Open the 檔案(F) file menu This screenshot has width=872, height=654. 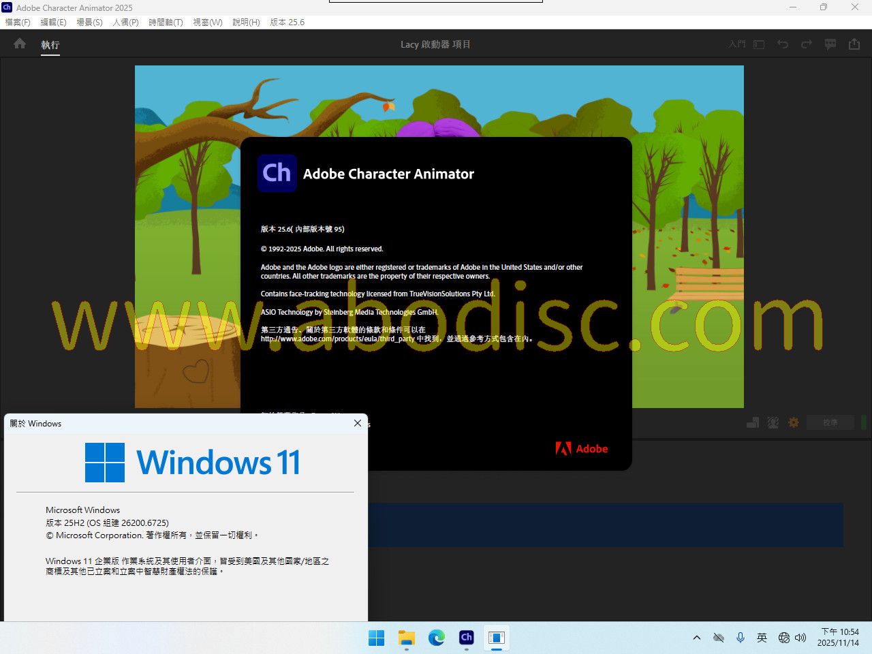coord(18,22)
